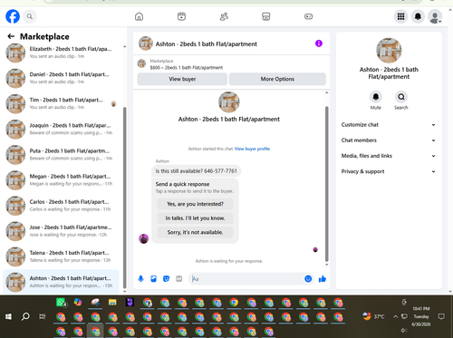
Task: Send quick reply 'Sorry, it's not available.'
Action: tap(195, 232)
